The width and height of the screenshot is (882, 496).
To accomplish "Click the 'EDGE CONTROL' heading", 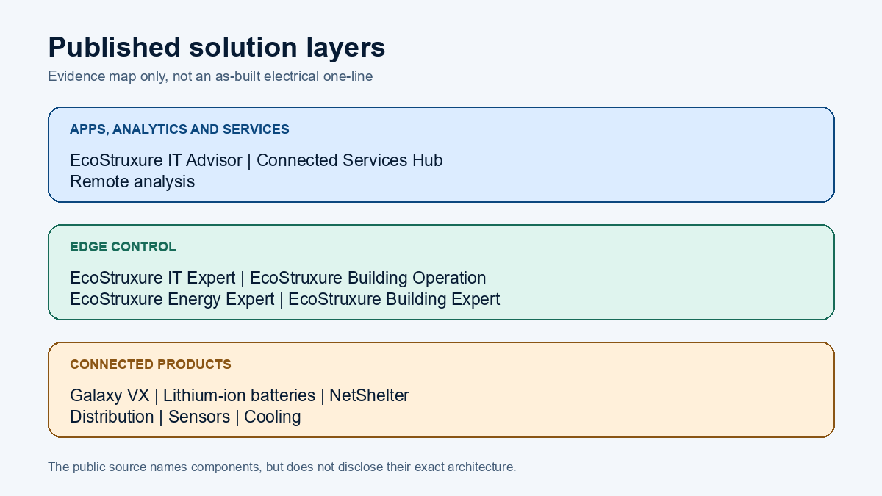I will (123, 247).
